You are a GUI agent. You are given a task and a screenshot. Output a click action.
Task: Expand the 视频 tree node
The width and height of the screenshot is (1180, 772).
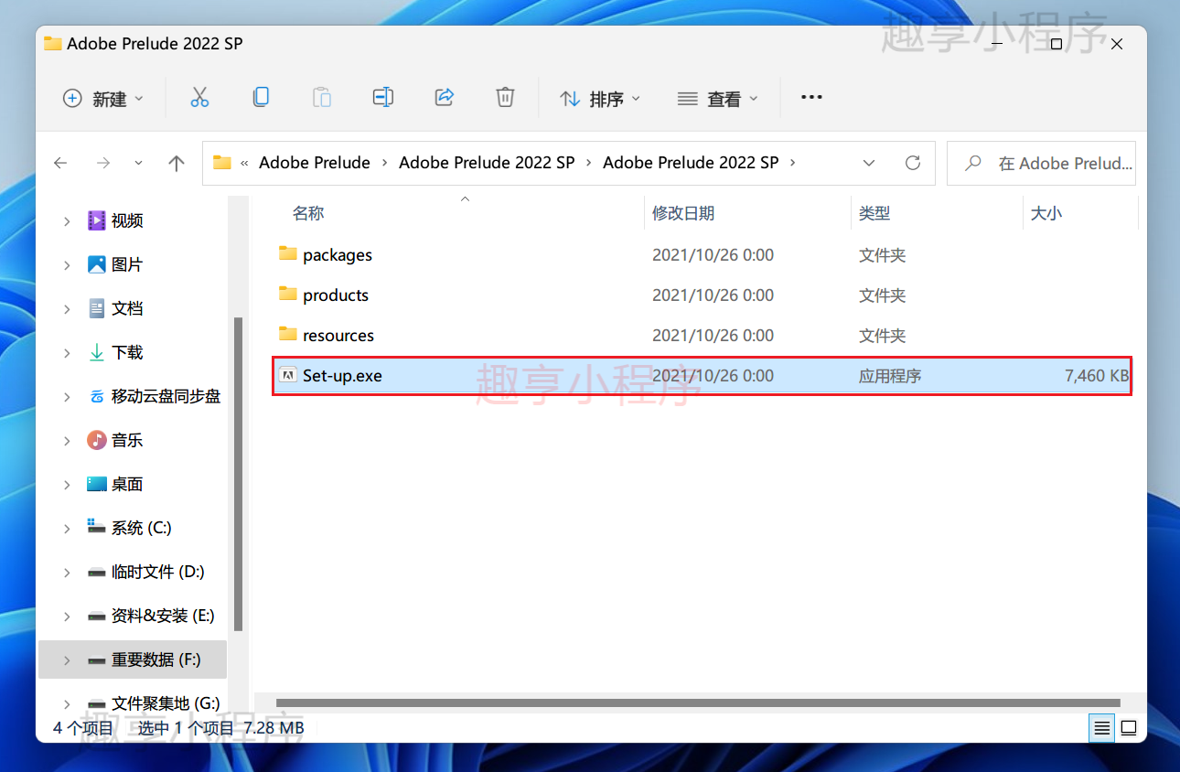[67, 220]
